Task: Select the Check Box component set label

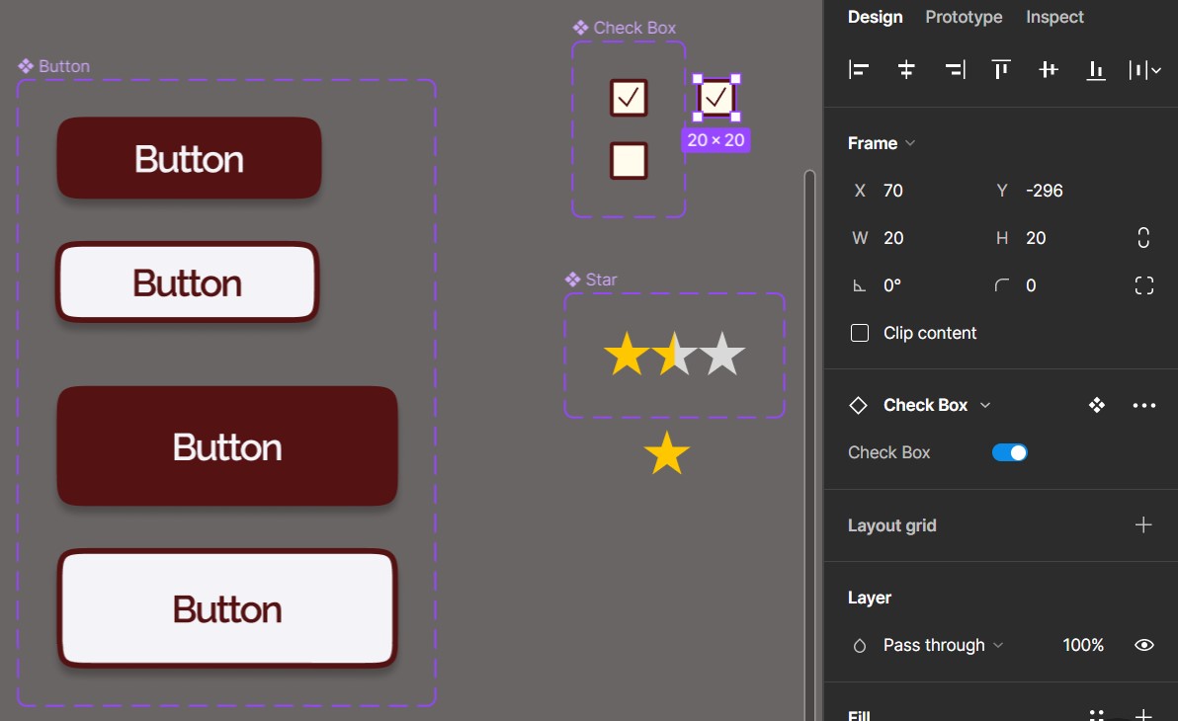Action: click(x=625, y=28)
